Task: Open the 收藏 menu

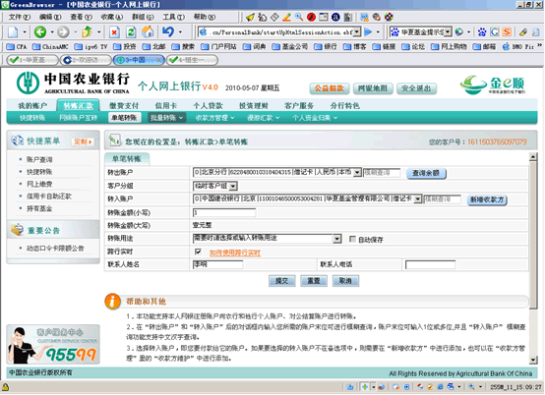Action: (x=112, y=17)
